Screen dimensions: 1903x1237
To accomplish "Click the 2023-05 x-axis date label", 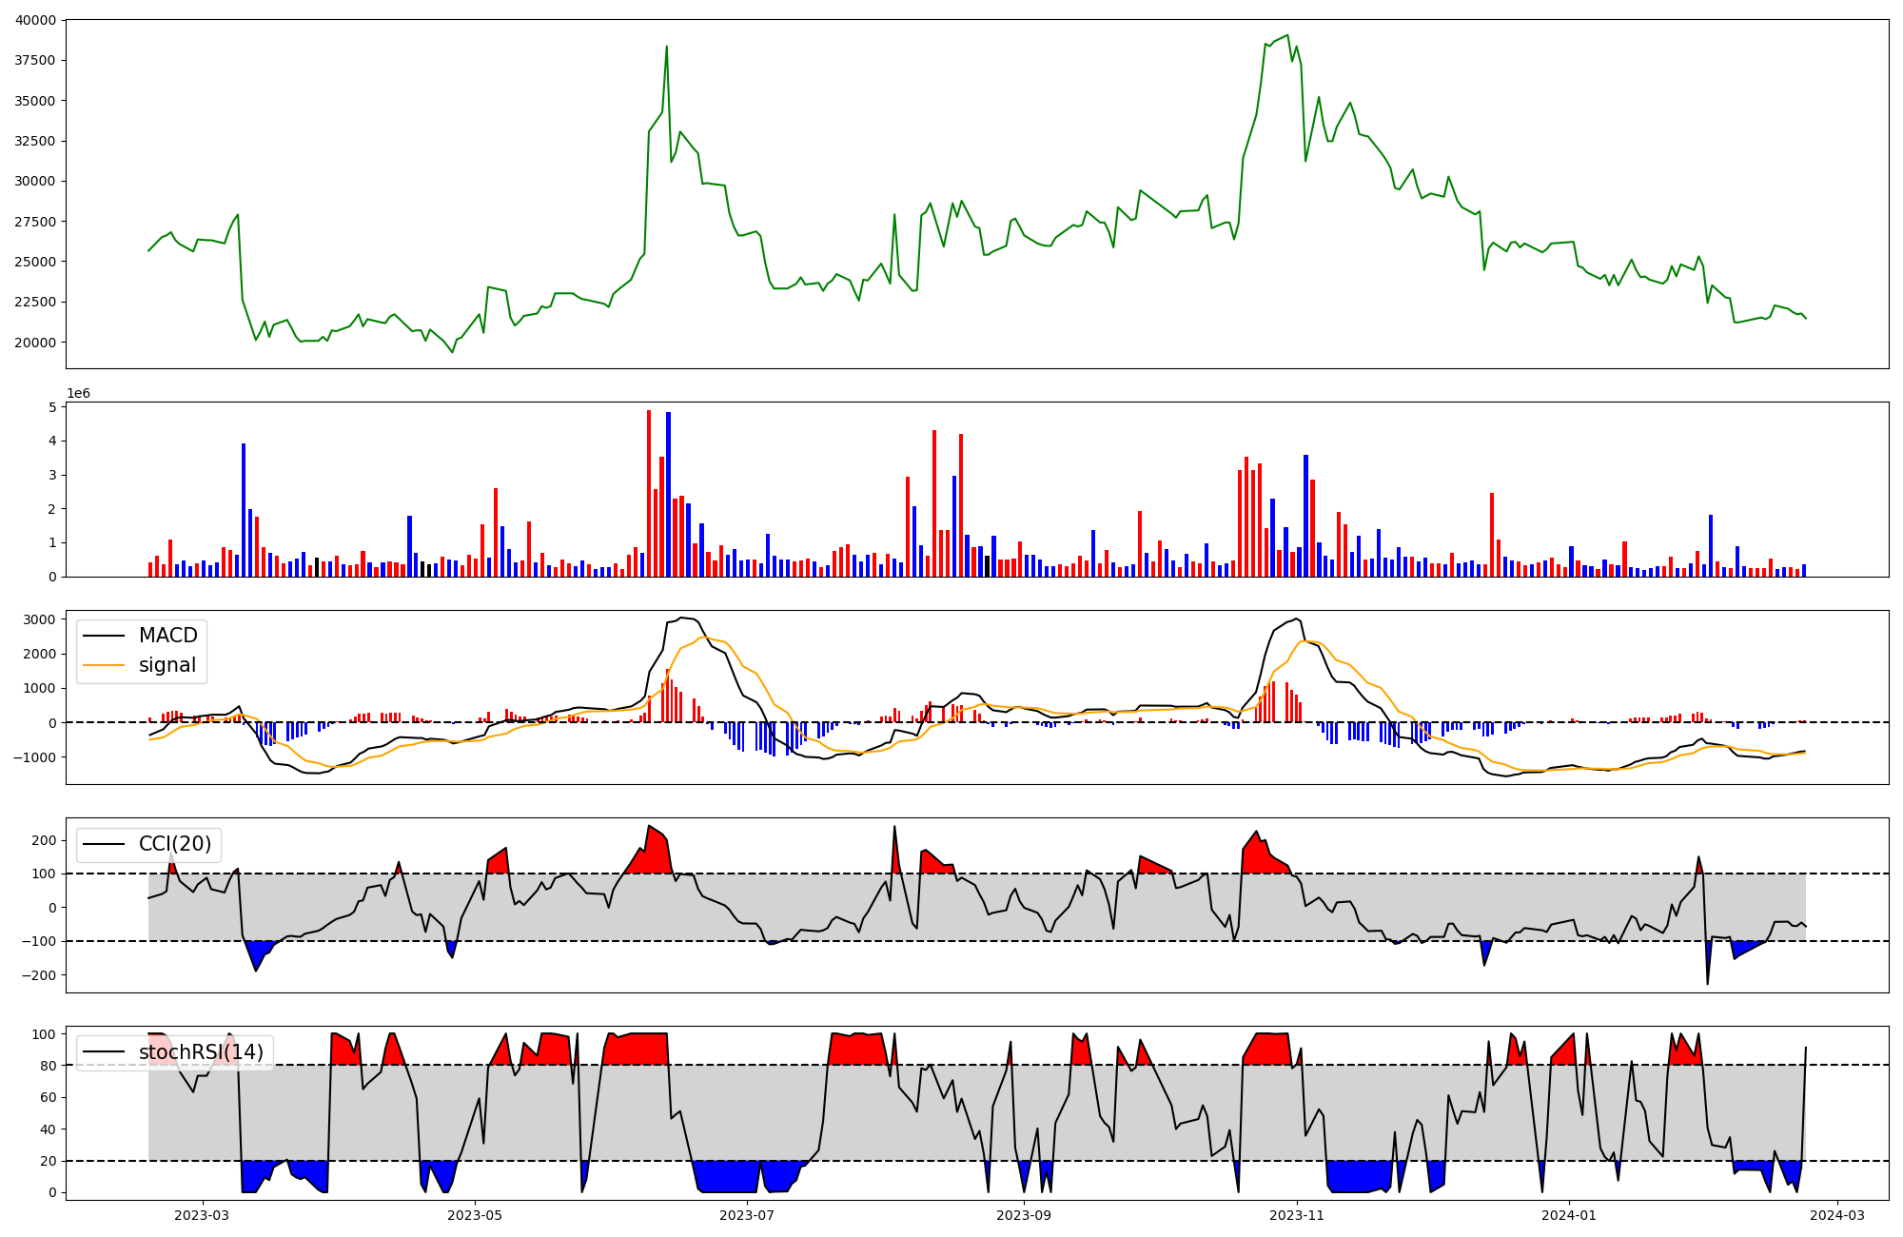I will (x=475, y=1215).
